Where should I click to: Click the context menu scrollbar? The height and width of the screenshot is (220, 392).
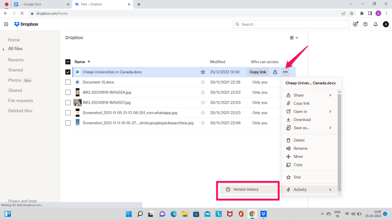339,143
